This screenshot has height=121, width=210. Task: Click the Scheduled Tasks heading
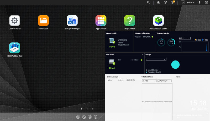(147, 77)
